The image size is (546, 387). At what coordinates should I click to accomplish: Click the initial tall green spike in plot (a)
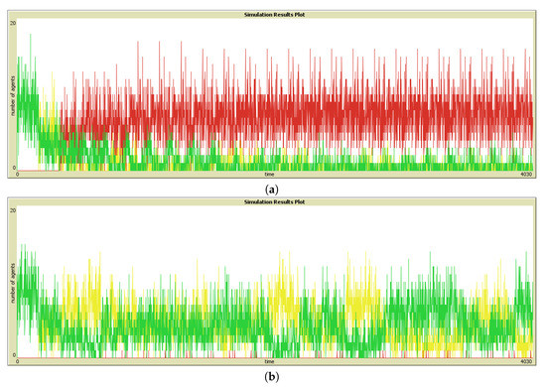coord(31,69)
